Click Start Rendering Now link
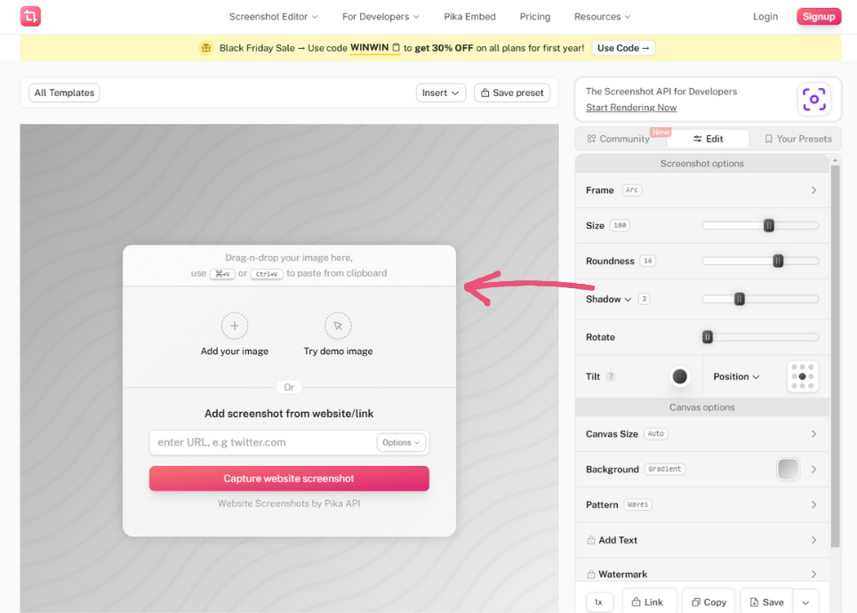The height and width of the screenshot is (613, 857). [x=630, y=108]
